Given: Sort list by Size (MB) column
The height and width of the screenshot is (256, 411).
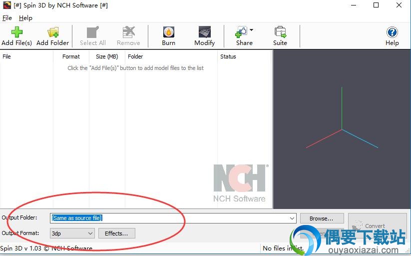Looking at the screenshot, I should point(107,56).
